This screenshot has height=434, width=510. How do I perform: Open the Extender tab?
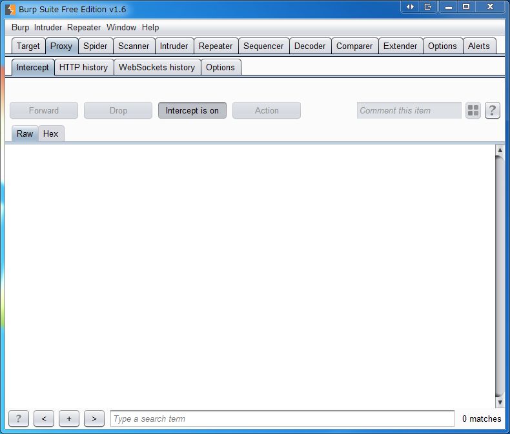coord(400,46)
